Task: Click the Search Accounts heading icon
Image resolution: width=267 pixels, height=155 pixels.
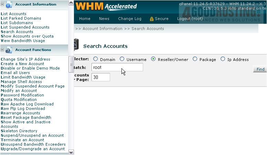Action: click(x=76, y=45)
